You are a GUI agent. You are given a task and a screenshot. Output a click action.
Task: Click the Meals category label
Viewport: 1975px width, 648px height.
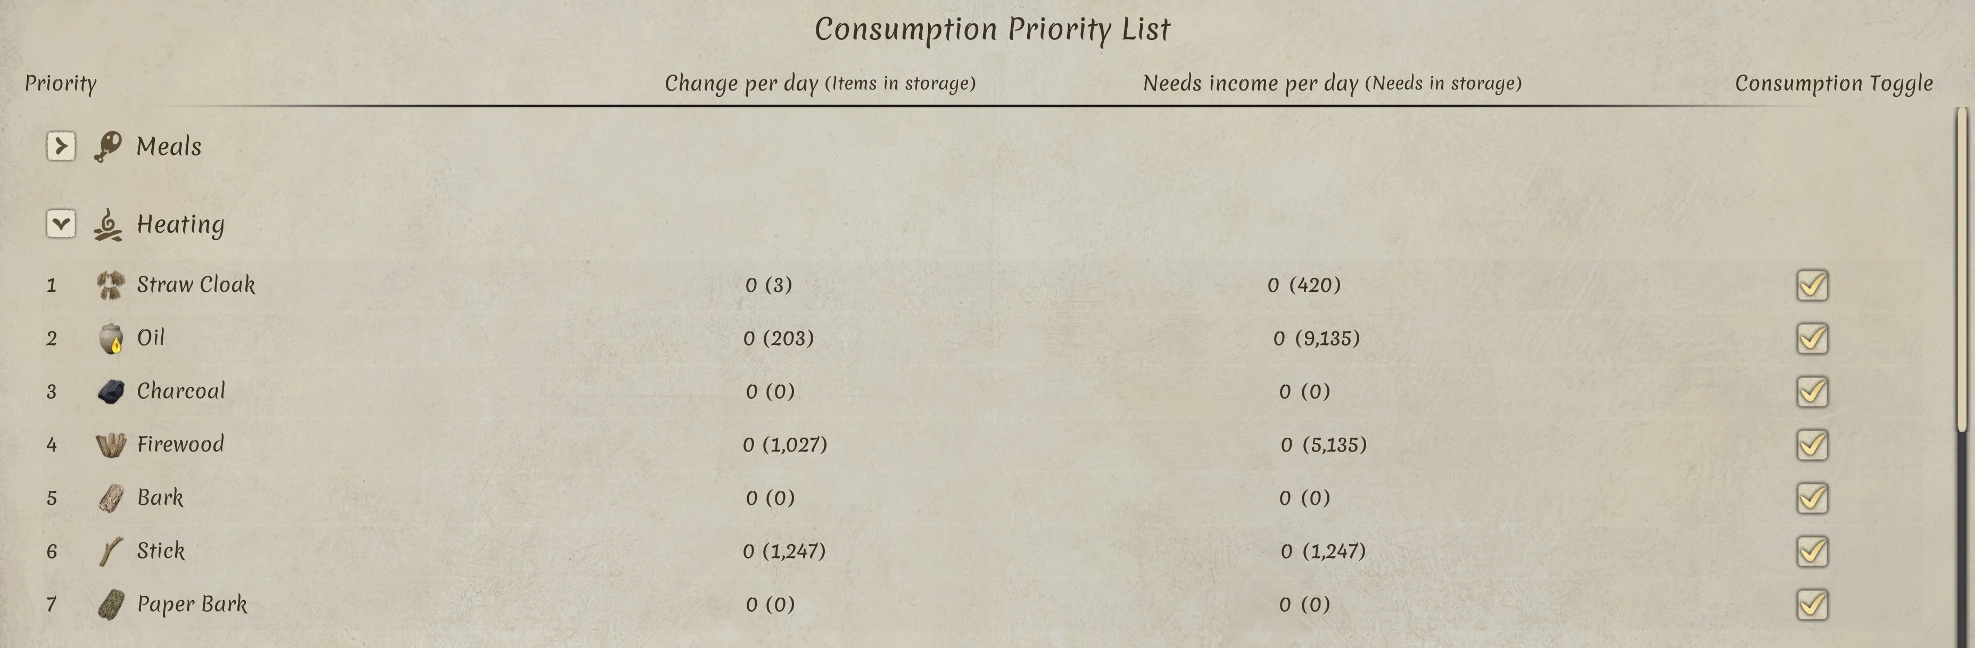pyautogui.click(x=169, y=146)
